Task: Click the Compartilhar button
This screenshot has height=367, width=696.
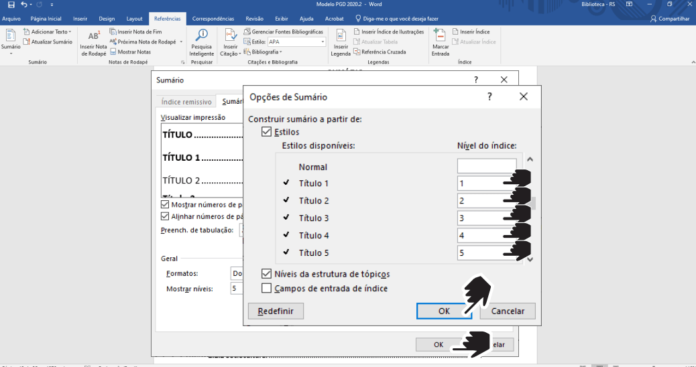Action: tap(670, 19)
